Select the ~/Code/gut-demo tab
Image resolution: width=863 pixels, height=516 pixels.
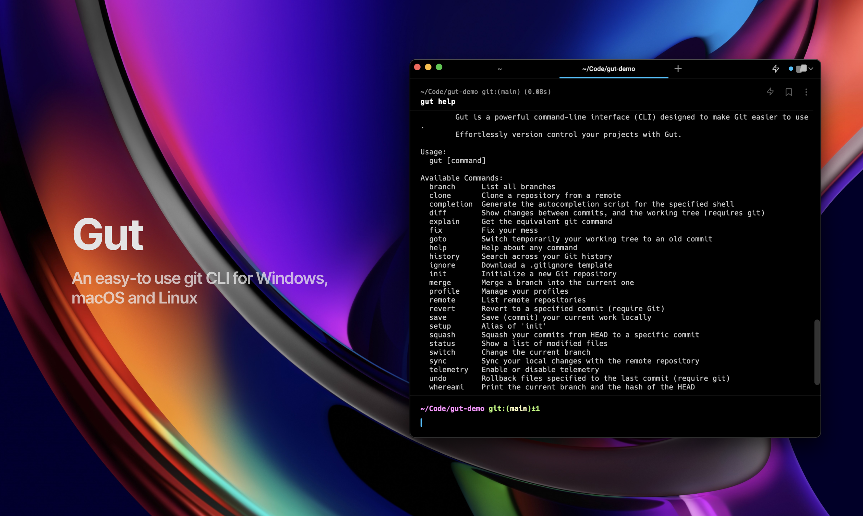pyautogui.click(x=608, y=69)
